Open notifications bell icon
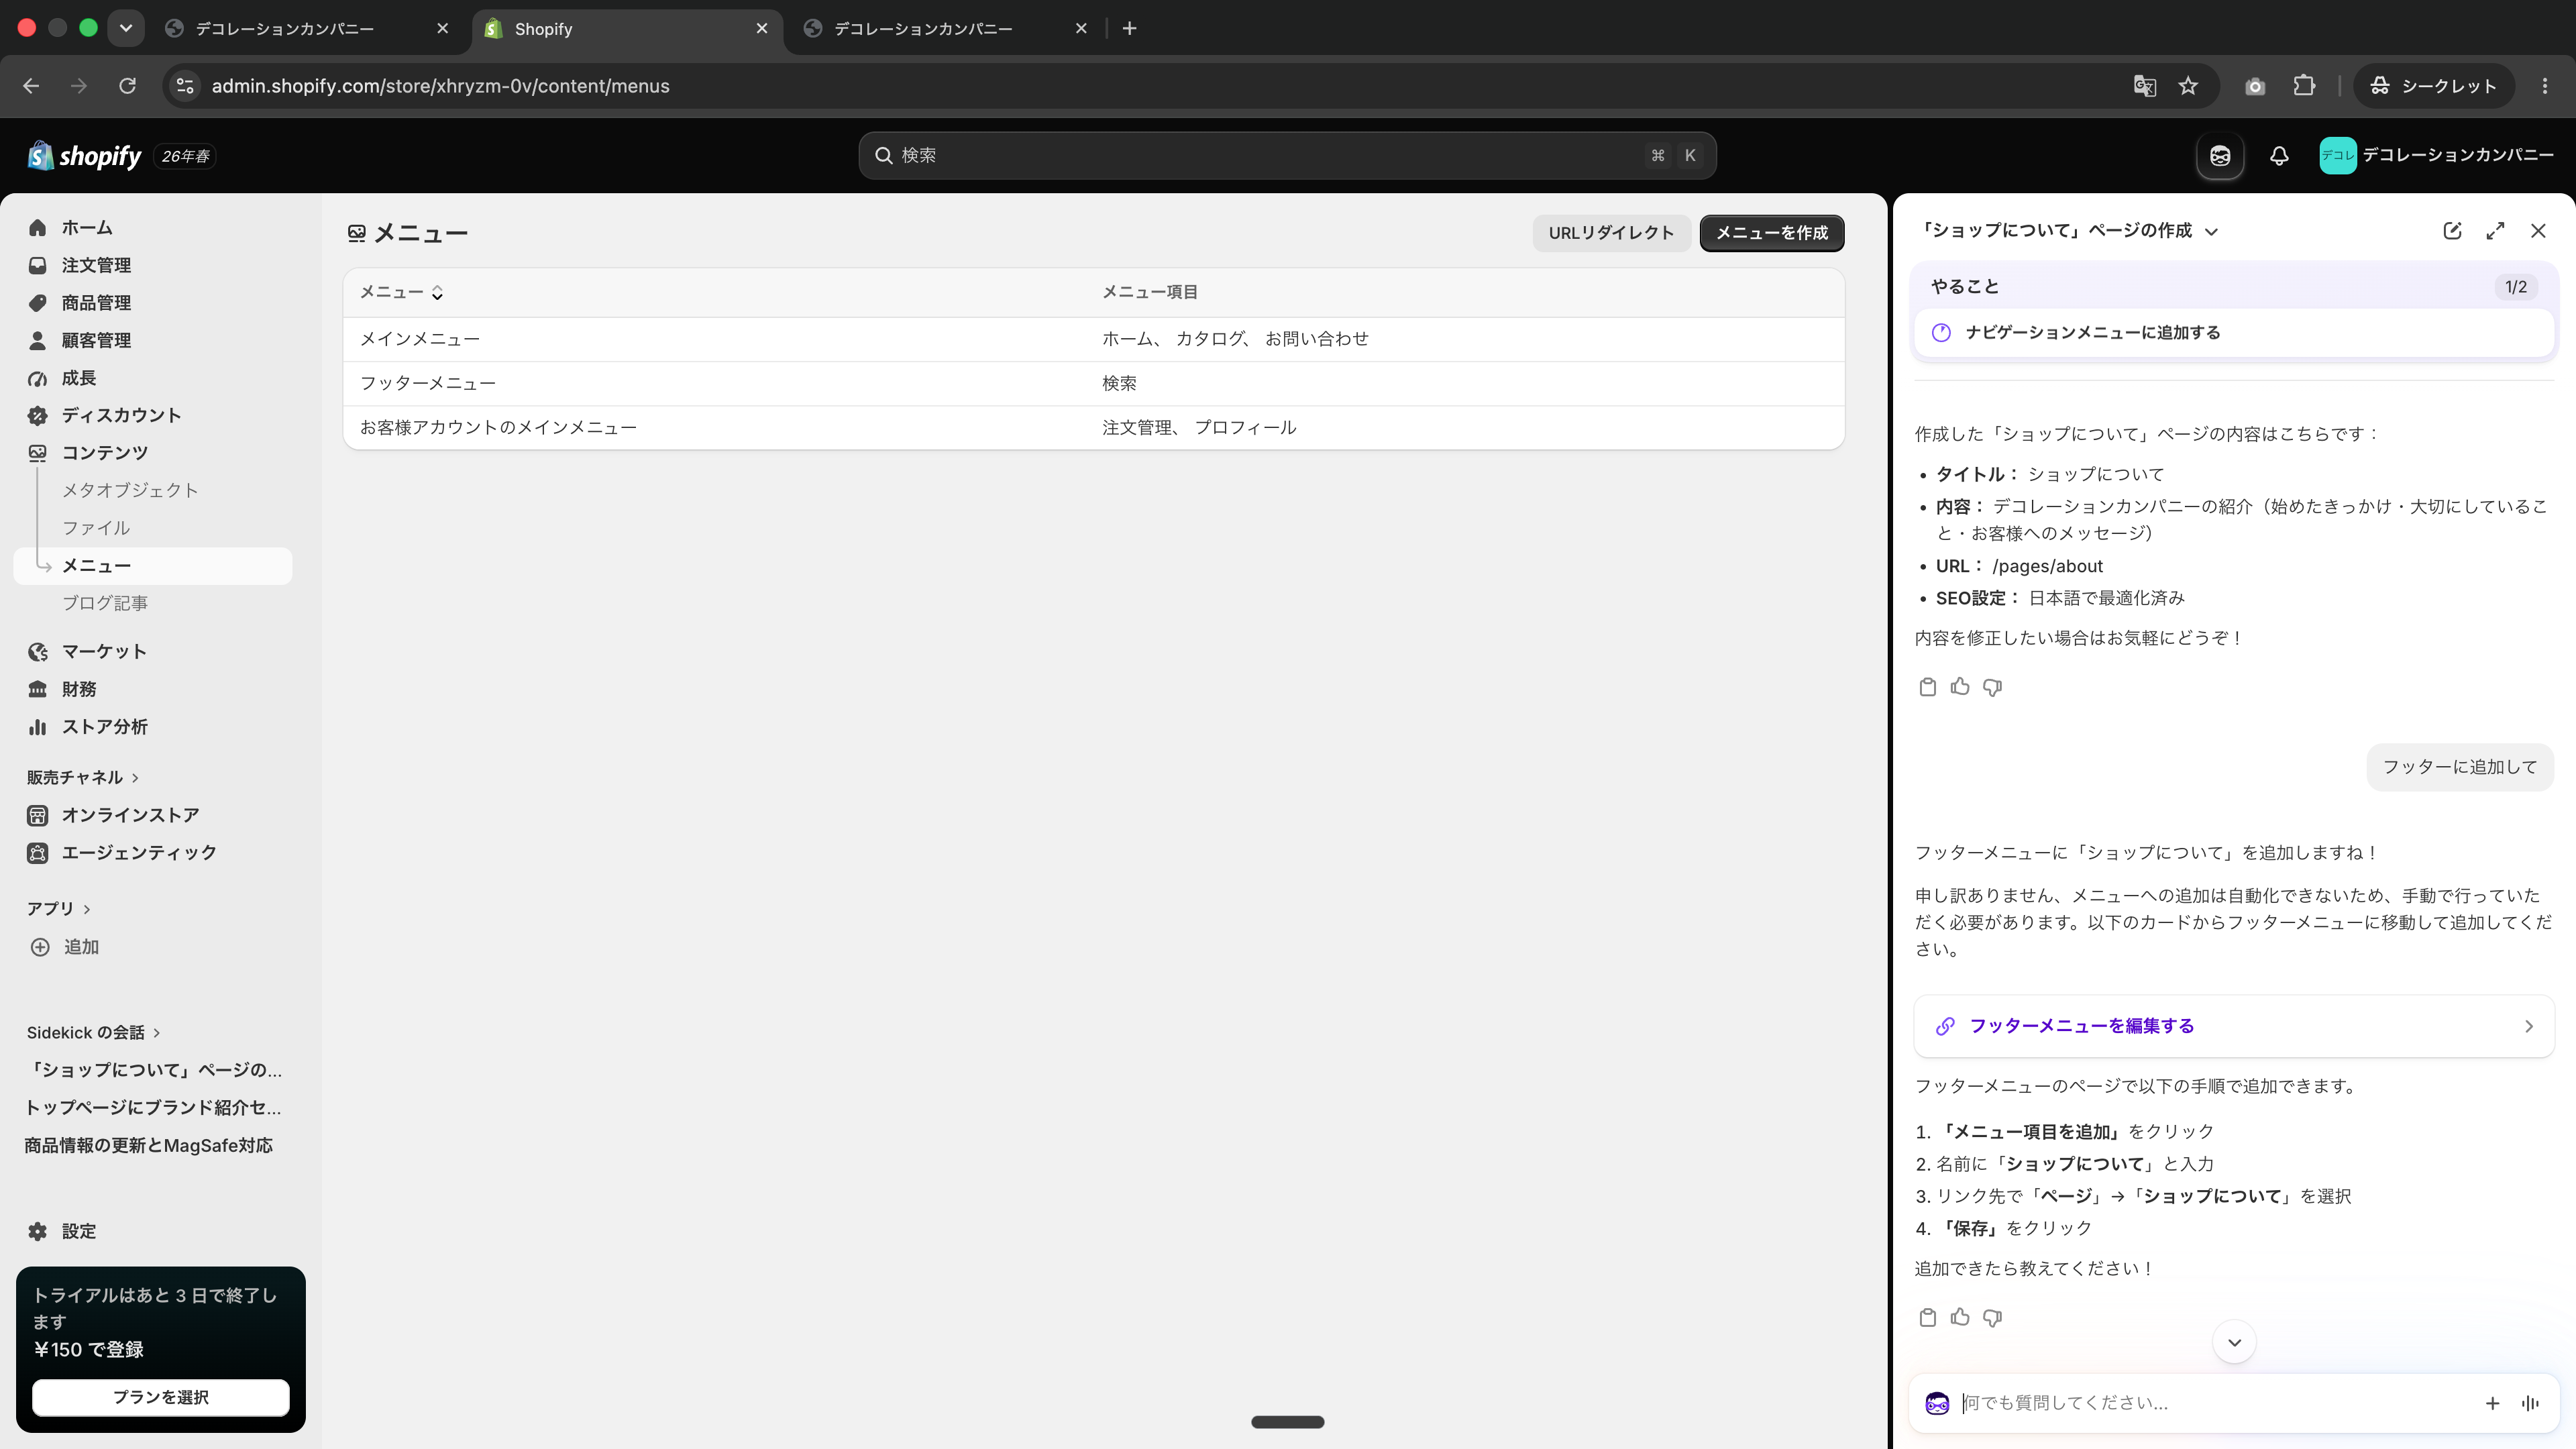 [2279, 156]
